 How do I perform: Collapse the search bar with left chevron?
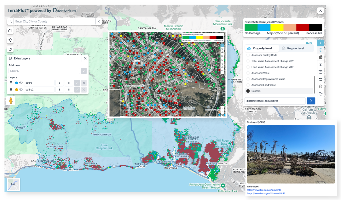pyautogui.click(x=99, y=21)
